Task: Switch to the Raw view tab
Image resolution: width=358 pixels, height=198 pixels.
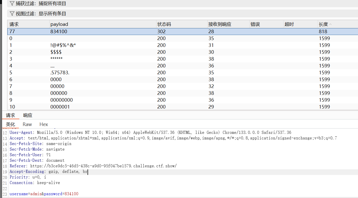Action: [x=27, y=124]
